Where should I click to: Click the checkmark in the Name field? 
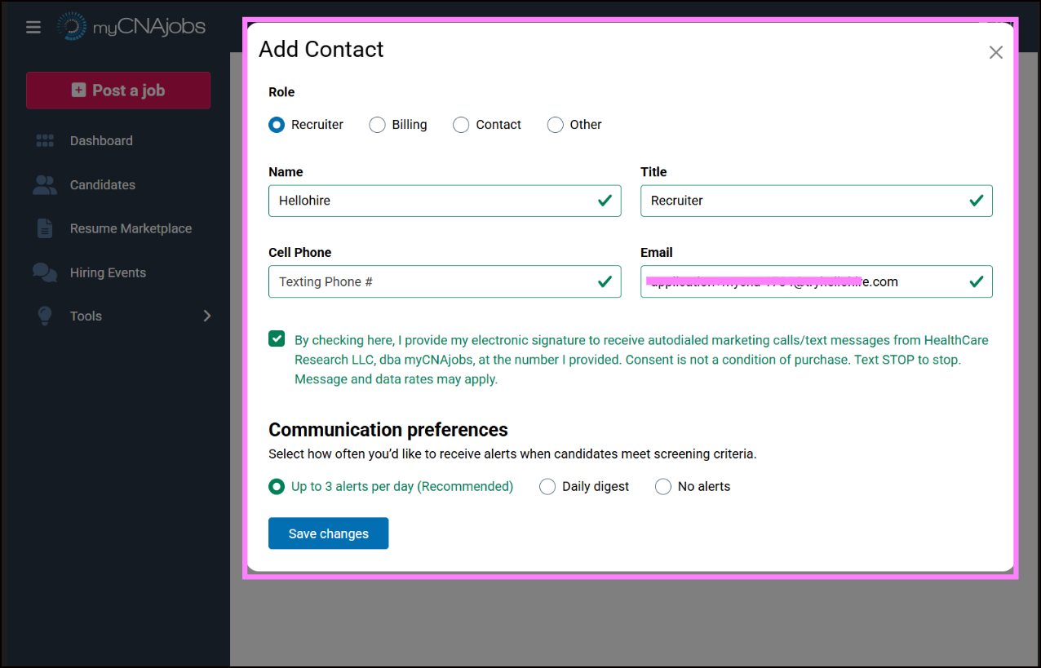point(605,201)
